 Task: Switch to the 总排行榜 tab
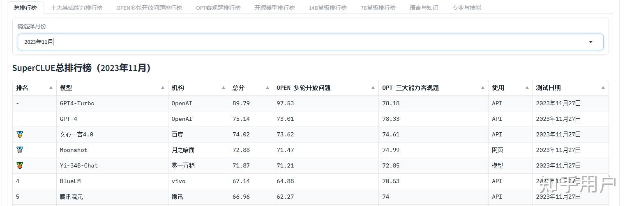(x=25, y=7)
